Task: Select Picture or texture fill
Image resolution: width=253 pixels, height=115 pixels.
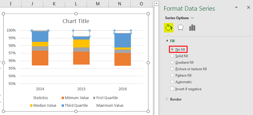Action: tap(189, 69)
